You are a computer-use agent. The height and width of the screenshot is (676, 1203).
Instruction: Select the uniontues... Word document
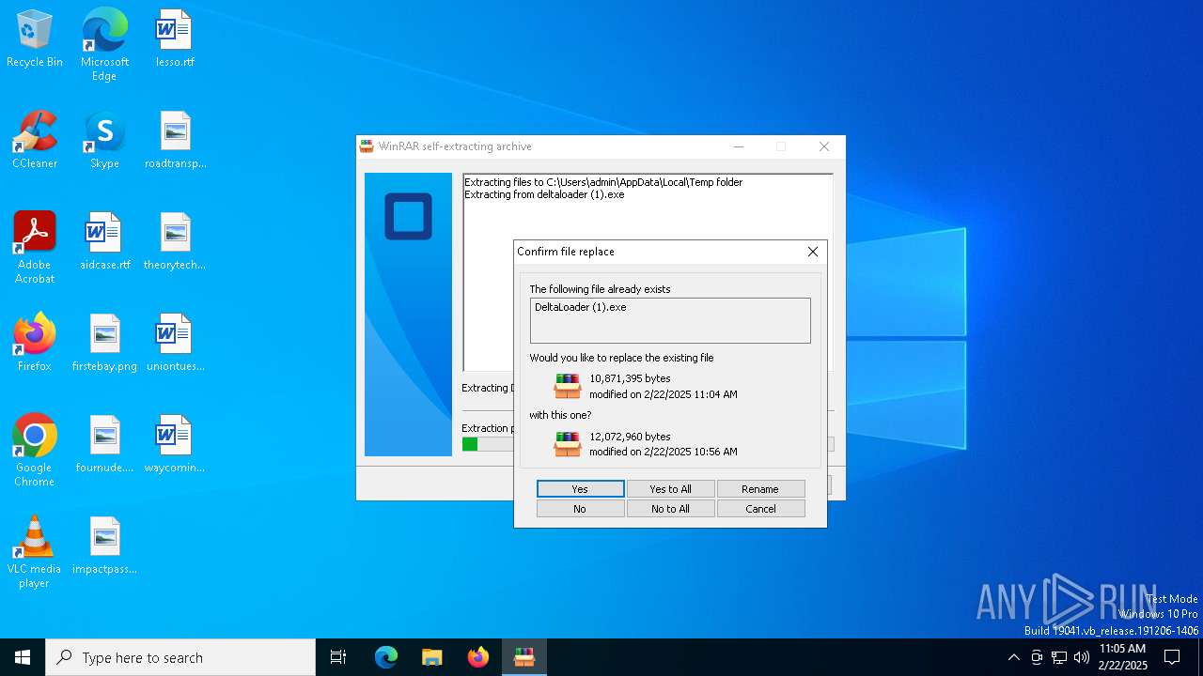tap(175, 344)
